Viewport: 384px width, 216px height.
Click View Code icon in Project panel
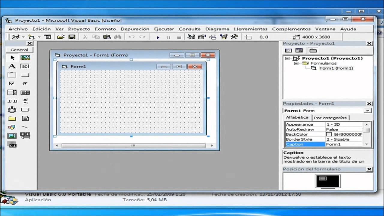coord(288,51)
